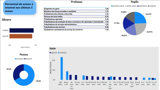
Task: Click the 35 a 39 anos bar
Action: coord(120,78)
